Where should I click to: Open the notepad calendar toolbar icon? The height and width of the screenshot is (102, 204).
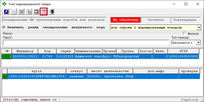[36, 12]
